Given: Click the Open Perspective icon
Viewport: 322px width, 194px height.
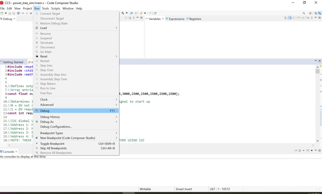Looking at the screenshot, I should (x=310, y=13).
